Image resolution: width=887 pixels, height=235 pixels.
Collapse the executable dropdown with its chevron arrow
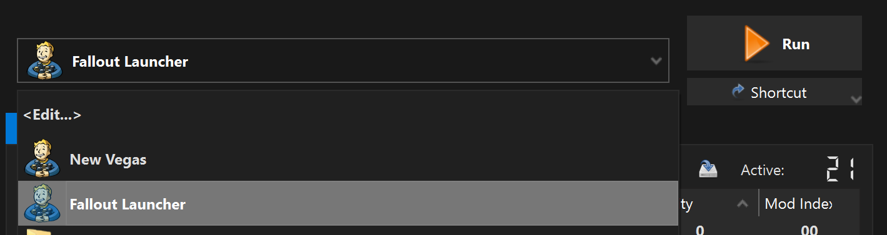656,61
